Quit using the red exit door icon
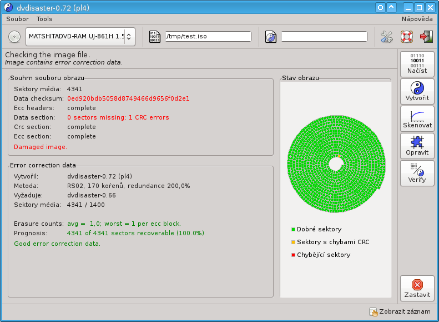Image resolution: width=439 pixels, height=322 pixels. (x=426, y=37)
